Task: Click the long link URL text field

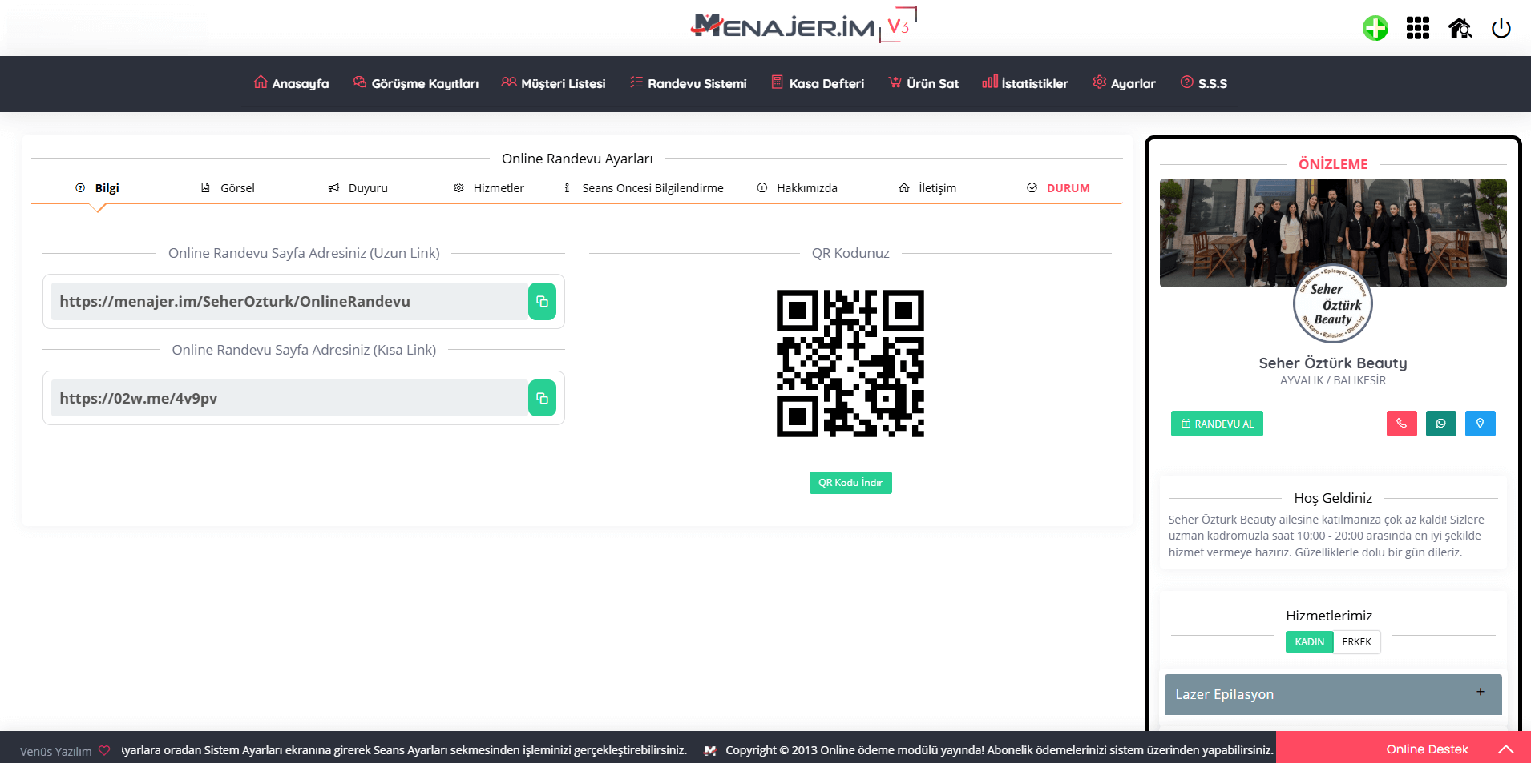Action: pyautogui.click(x=289, y=302)
